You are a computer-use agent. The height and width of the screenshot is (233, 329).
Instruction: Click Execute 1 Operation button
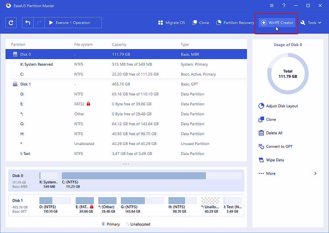point(73,23)
